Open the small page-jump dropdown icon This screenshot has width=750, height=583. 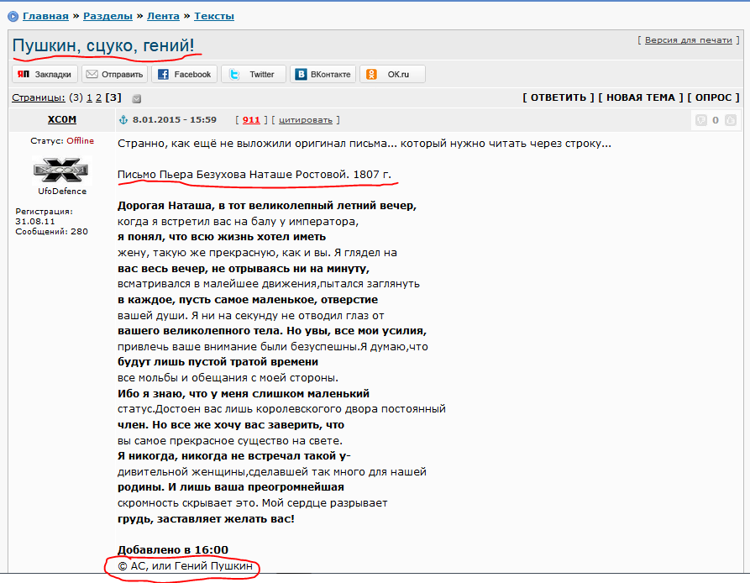point(137,99)
